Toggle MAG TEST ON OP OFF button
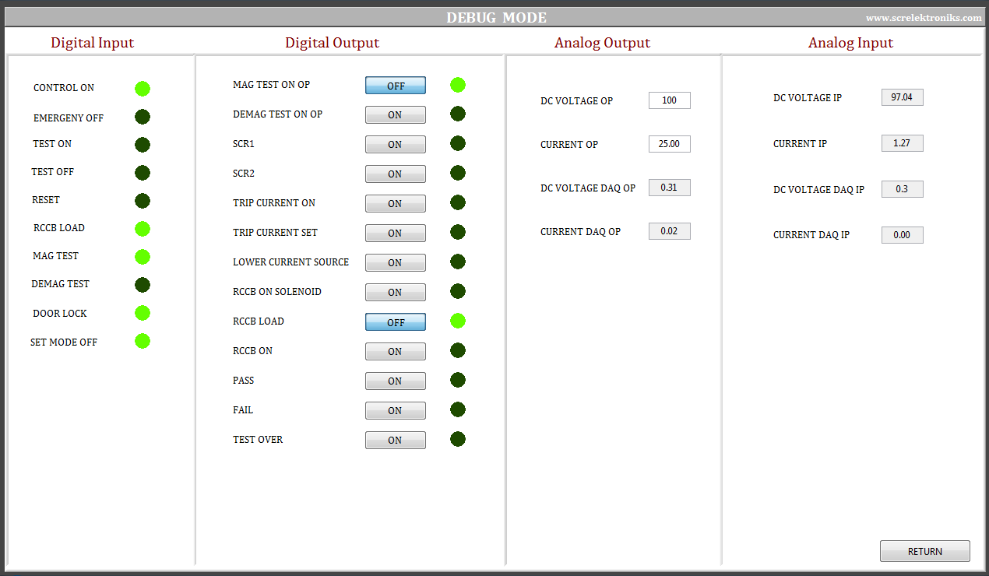The height and width of the screenshot is (576, 989). coord(396,86)
